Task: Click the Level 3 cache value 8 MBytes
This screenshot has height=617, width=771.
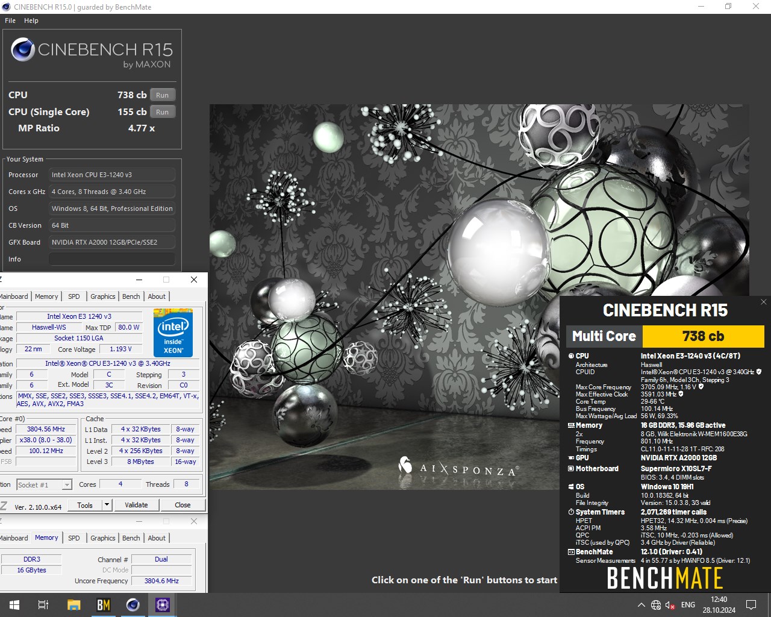Action: click(x=140, y=462)
